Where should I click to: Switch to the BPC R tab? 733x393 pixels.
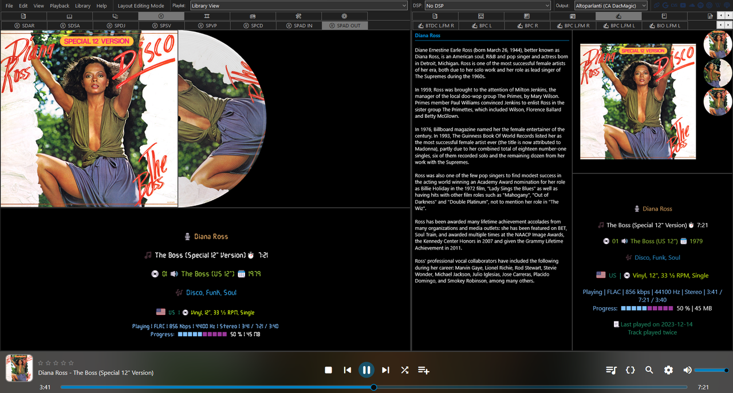pyautogui.click(x=527, y=26)
